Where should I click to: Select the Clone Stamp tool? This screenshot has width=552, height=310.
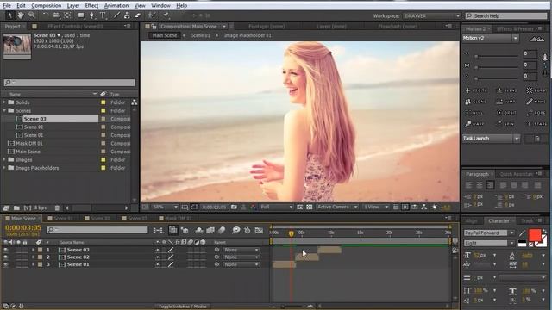(127, 15)
